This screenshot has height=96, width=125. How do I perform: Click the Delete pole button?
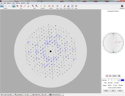pyautogui.click(x=106, y=90)
